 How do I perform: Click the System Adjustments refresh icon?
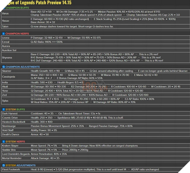coord(3,165)
